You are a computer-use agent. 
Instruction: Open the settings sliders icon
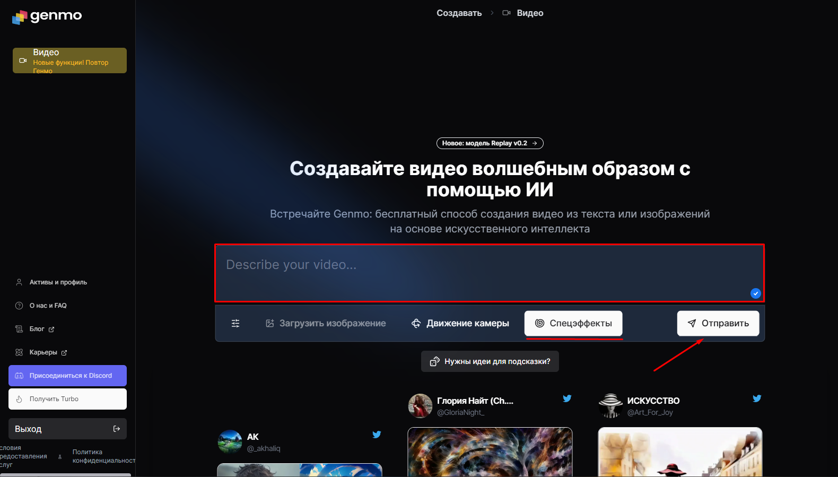235,323
